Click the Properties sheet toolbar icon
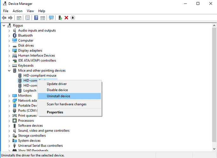The image size is (217, 158). pos(27,18)
